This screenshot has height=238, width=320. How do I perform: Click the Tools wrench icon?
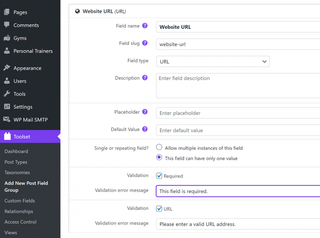pyautogui.click(x=7, y=93)
